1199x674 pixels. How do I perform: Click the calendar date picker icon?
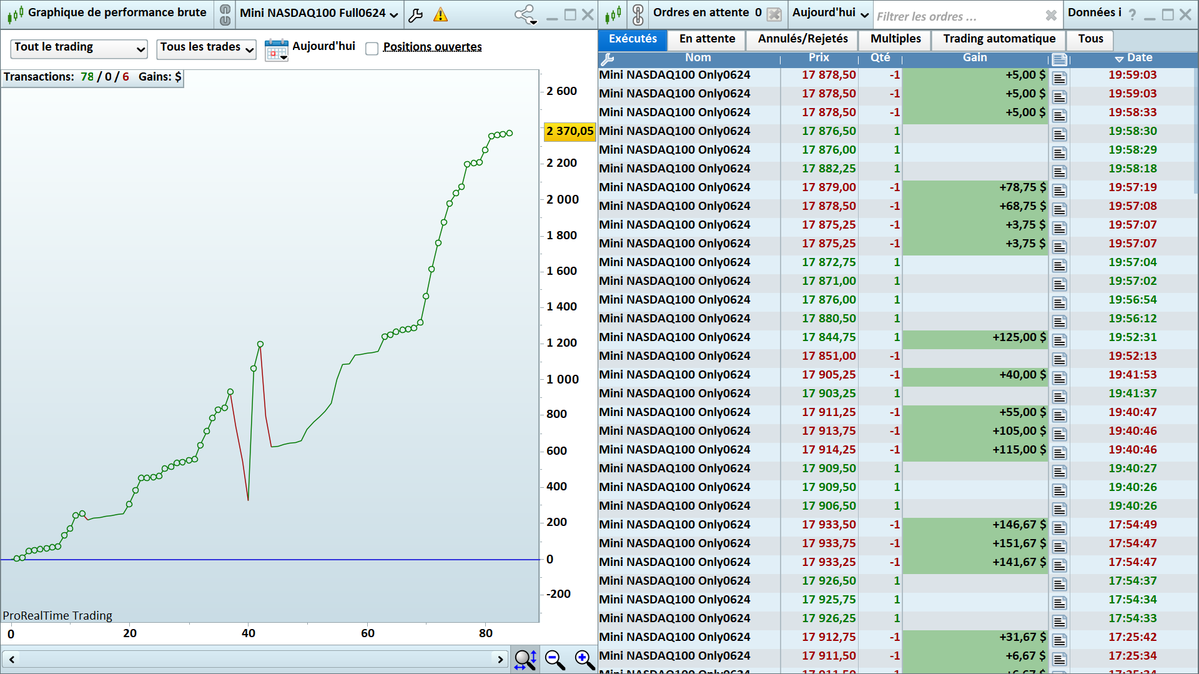[276, 49]
